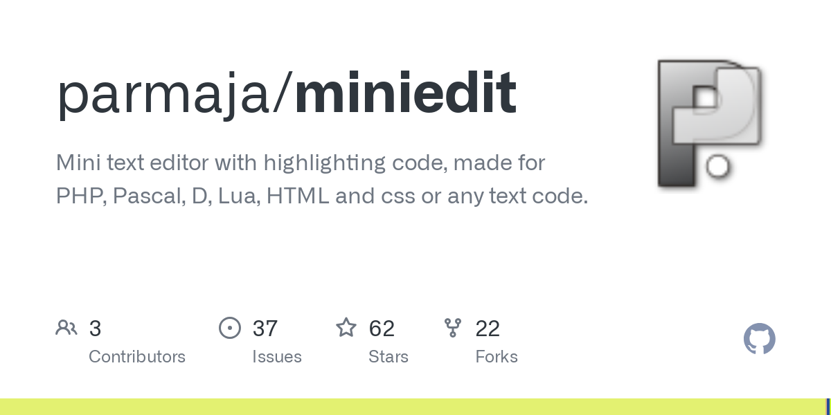Click the Forks branch icon

(x=453, y=328)
